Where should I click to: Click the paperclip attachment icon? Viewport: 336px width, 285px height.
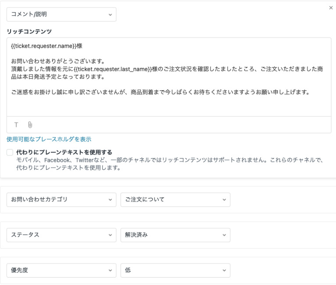[x=30, y=125]
